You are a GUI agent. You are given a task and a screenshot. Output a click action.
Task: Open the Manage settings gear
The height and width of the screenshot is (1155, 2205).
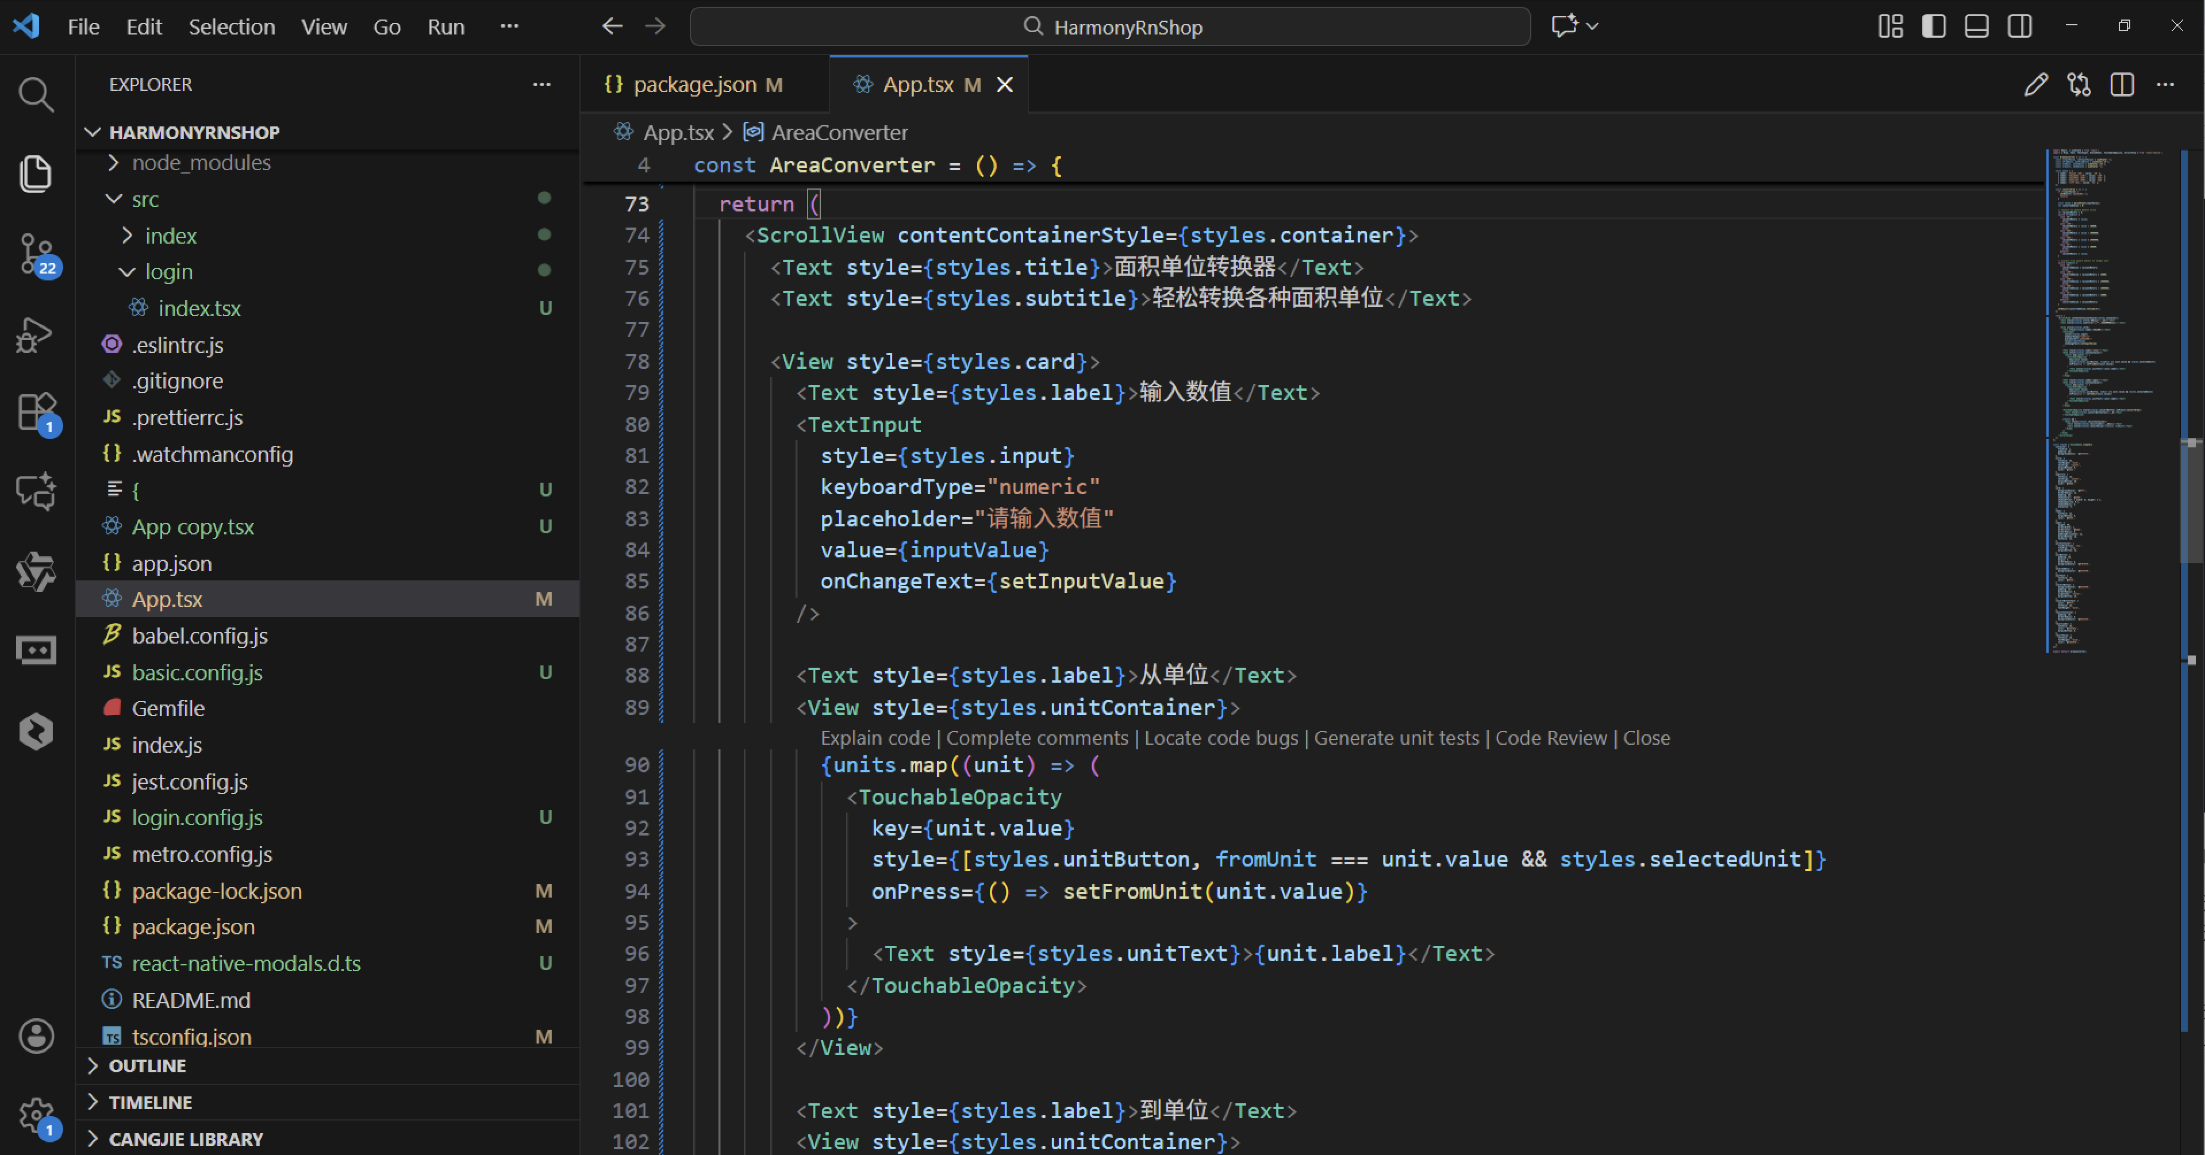point(36,1115)
